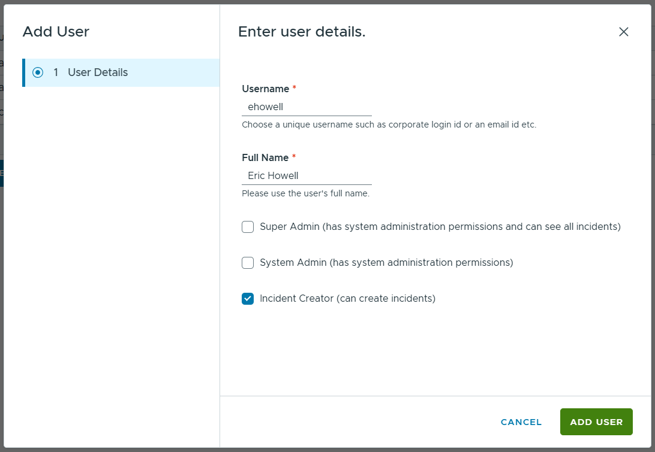Enable the Super Admin checkbox
This screenshot has height=452, width=655.
point(248,227)
